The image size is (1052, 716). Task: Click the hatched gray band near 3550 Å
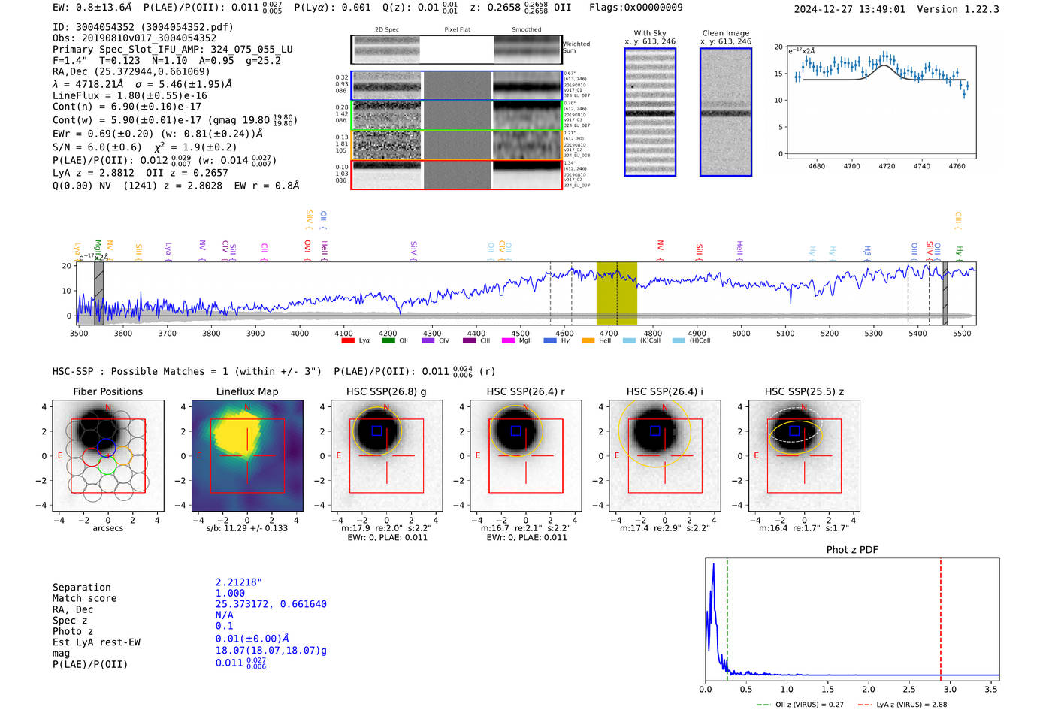coord(98,294)
